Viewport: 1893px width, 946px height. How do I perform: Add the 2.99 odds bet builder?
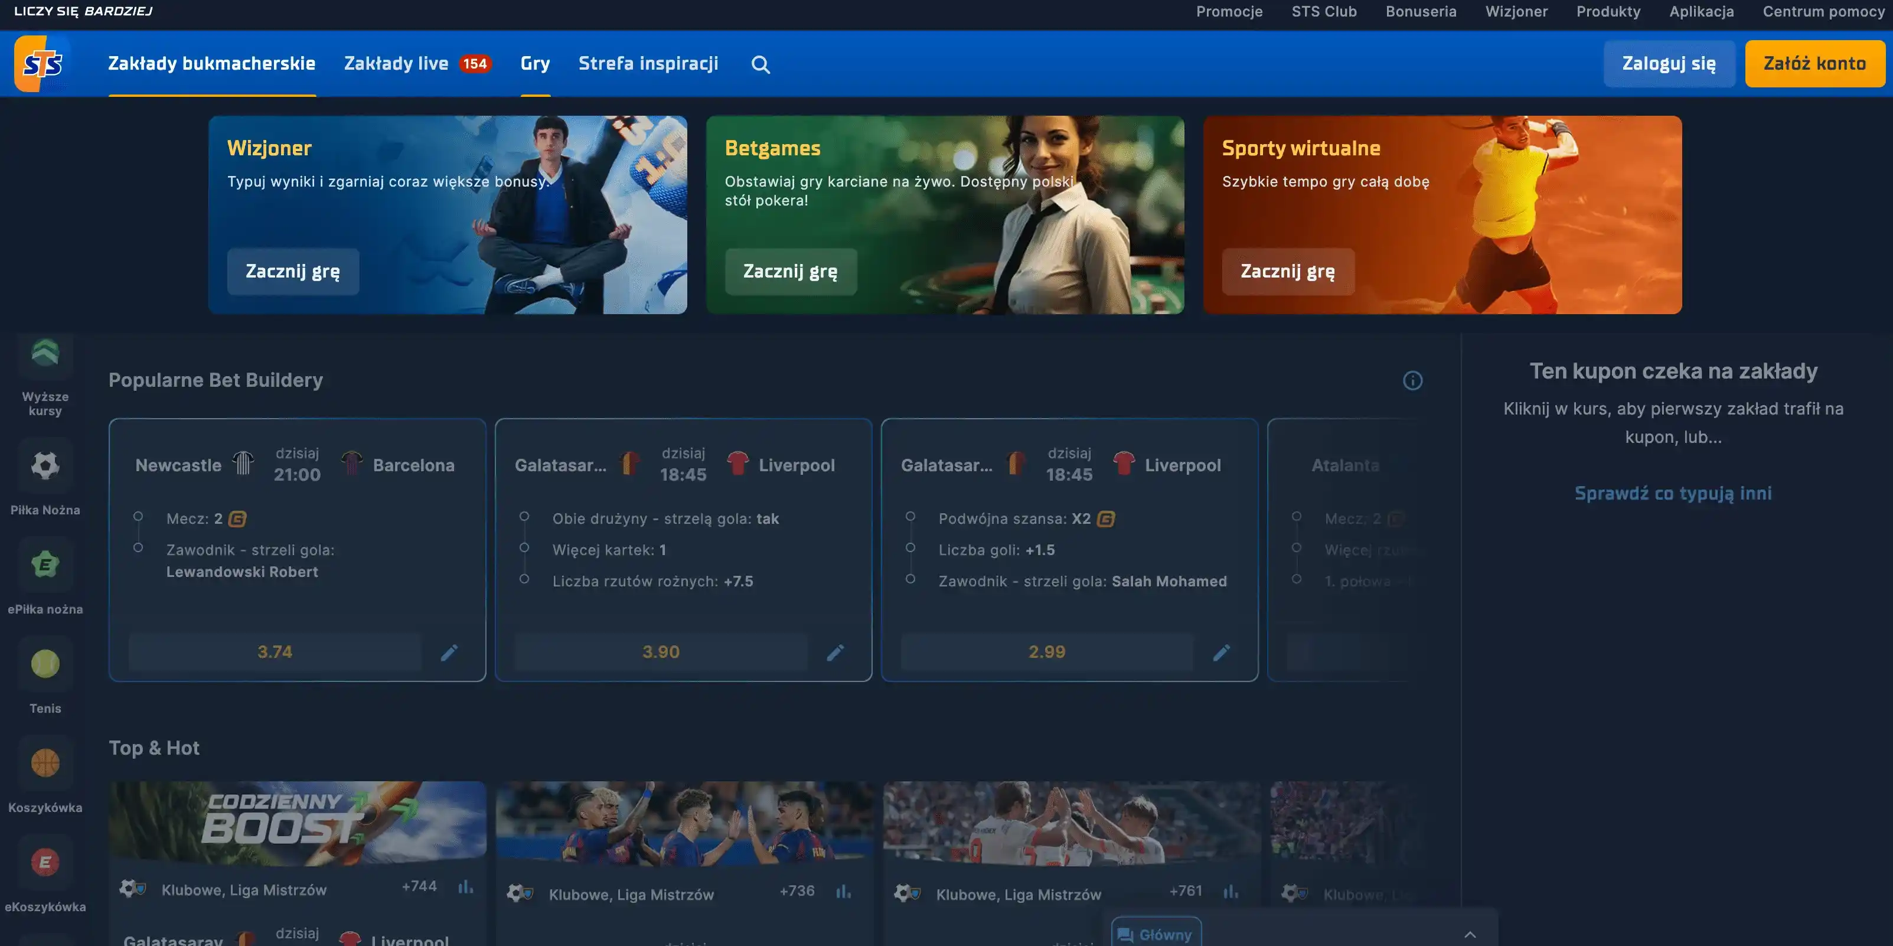click(x=1046, y=652)
